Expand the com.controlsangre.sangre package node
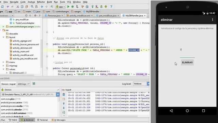 coord(3,27)
